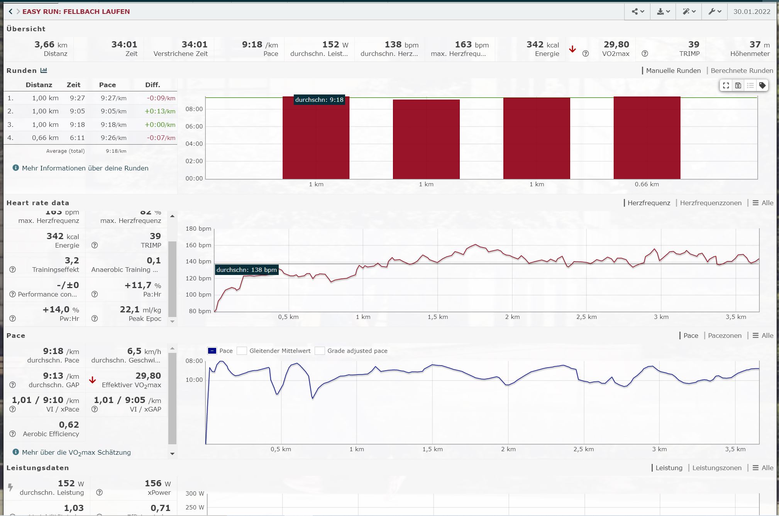Screen dimensions: 779x516
Task: Click help icon beside Trainingseffekt
Action: coord(13,270)
